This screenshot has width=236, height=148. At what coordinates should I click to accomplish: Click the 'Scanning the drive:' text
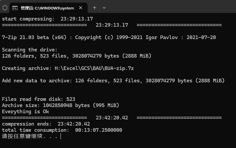pos(30,50)
